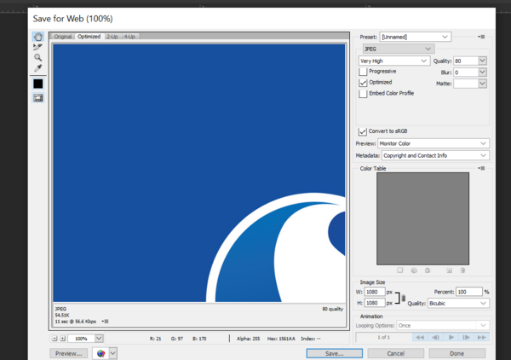
Task: Click the Color Table gray area
Action: click(x=422, y=218)
